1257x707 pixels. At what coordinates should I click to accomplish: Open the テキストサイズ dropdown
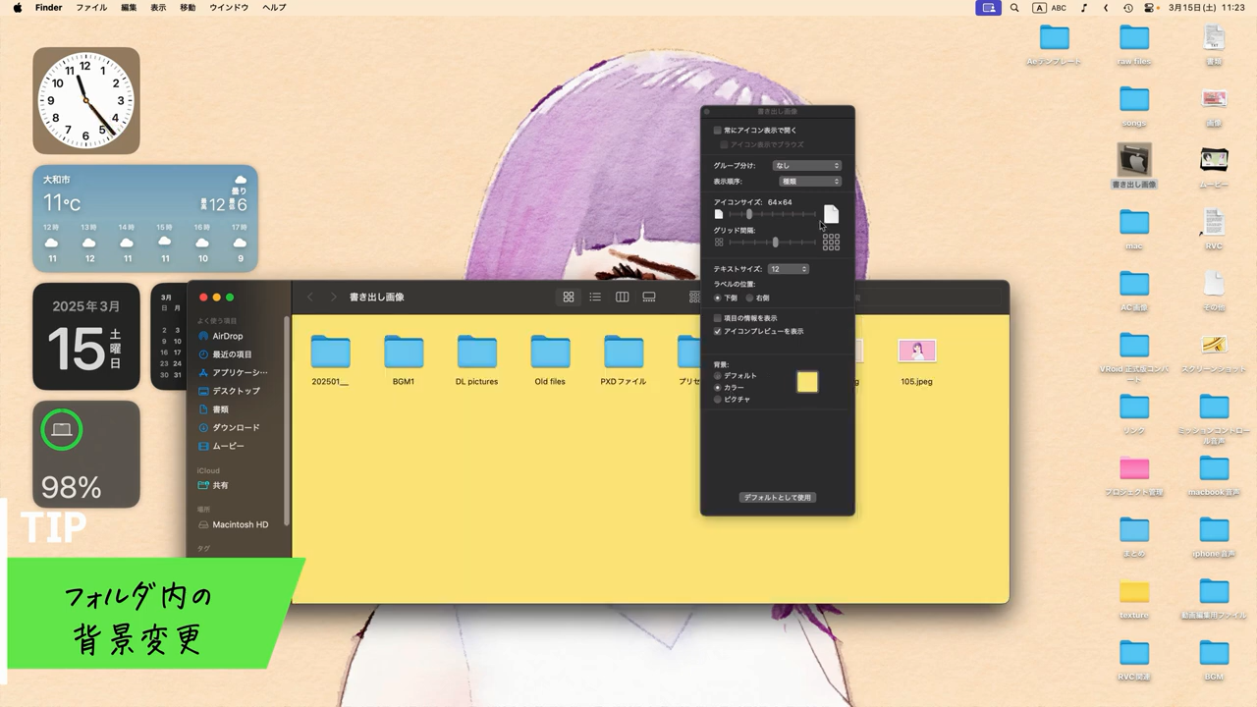[x=788, y=269]
